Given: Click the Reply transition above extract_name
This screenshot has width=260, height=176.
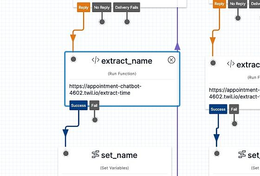Looking at the screenshot, I should pos(84,7).
